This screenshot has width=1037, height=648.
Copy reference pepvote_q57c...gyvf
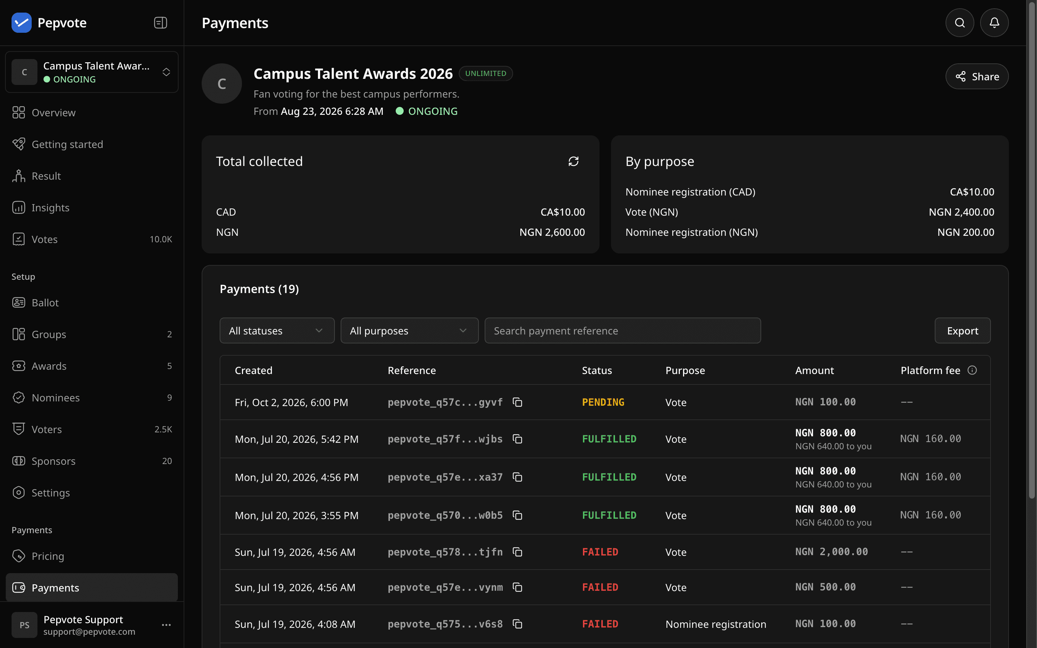(518, 402)
